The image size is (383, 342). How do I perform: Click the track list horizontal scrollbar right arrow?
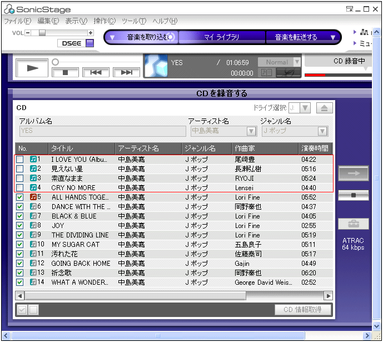pos(329,296)
